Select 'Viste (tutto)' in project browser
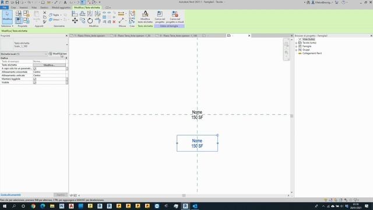The image size is (373, 210). (x=308, y=39)
